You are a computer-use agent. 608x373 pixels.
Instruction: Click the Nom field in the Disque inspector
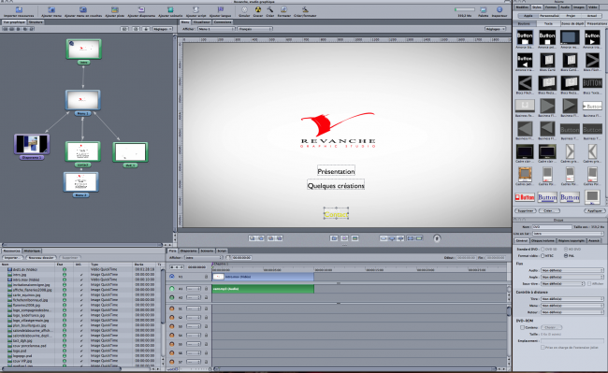[x=552, y=227]
